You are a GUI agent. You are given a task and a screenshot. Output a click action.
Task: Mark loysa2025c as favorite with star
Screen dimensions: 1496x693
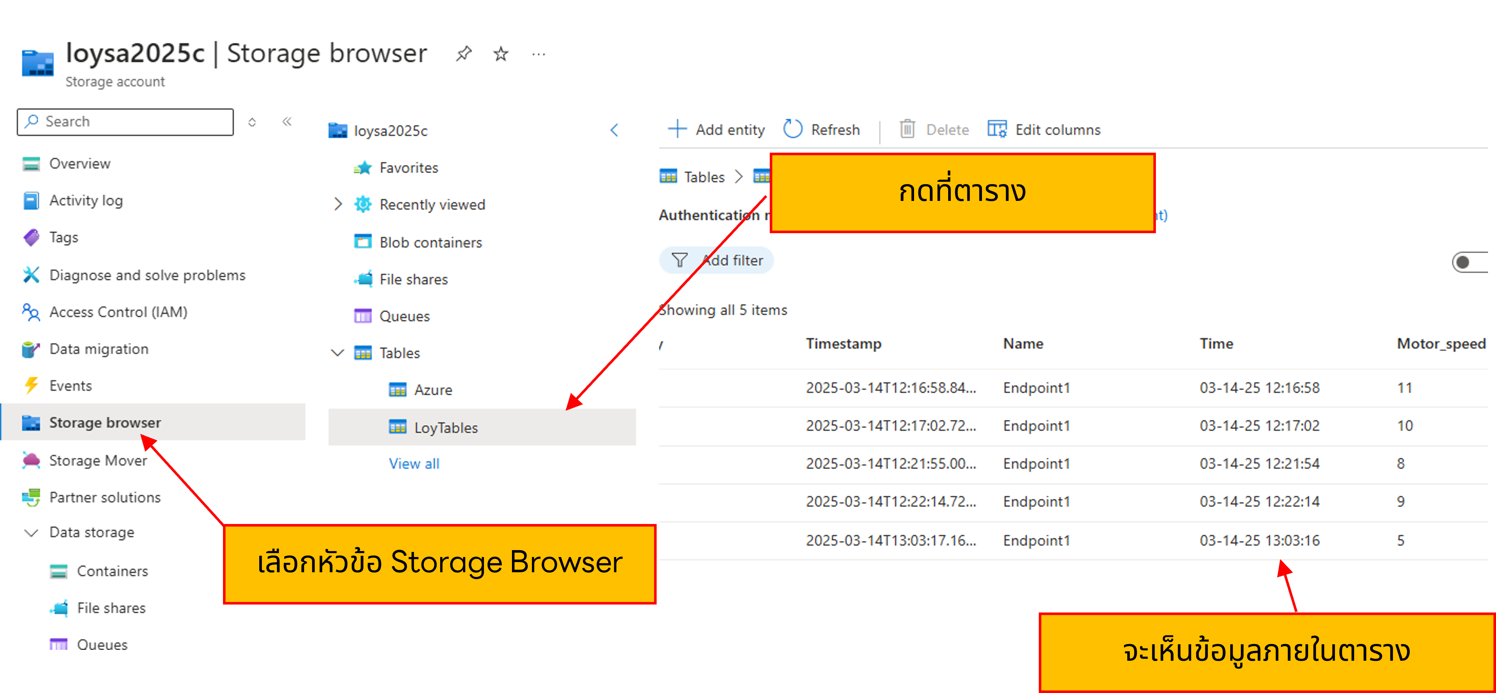coord(501,54)
